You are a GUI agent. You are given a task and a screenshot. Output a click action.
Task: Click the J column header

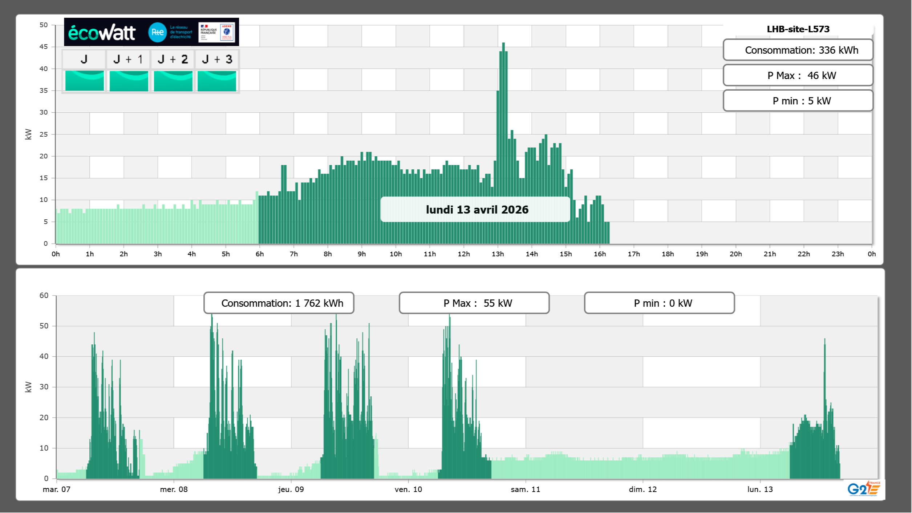[x=84, y=59]
